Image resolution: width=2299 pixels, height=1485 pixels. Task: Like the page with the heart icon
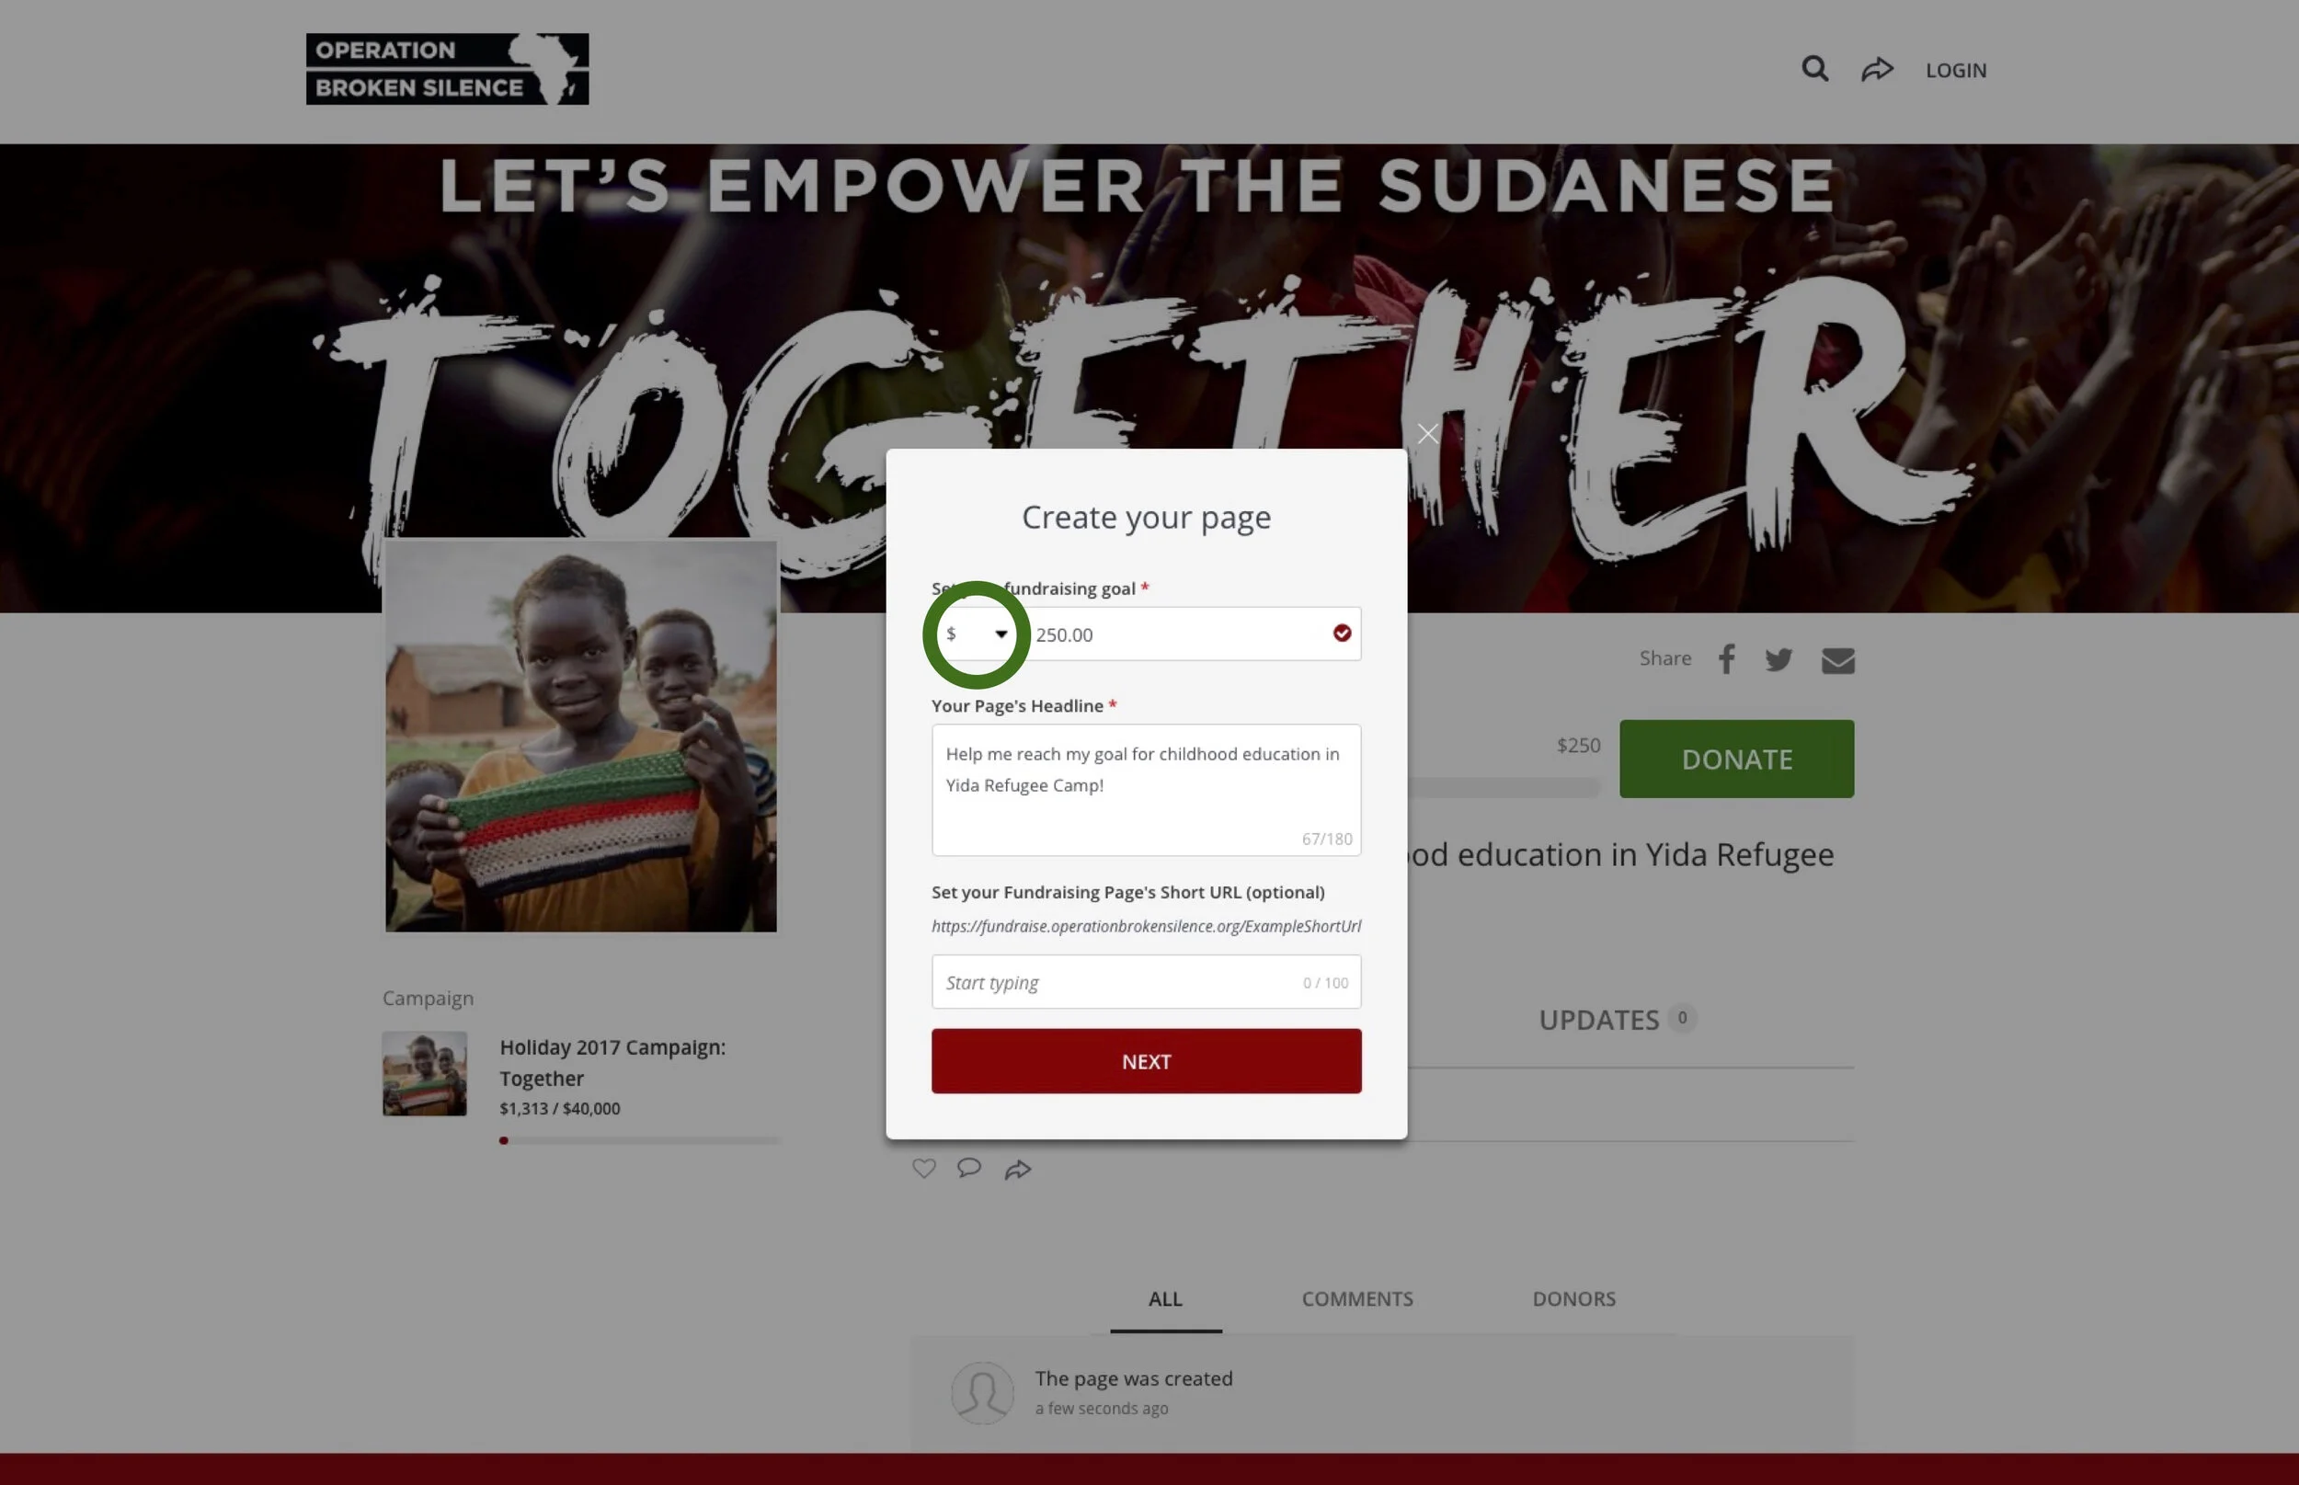click(924, 1169)
